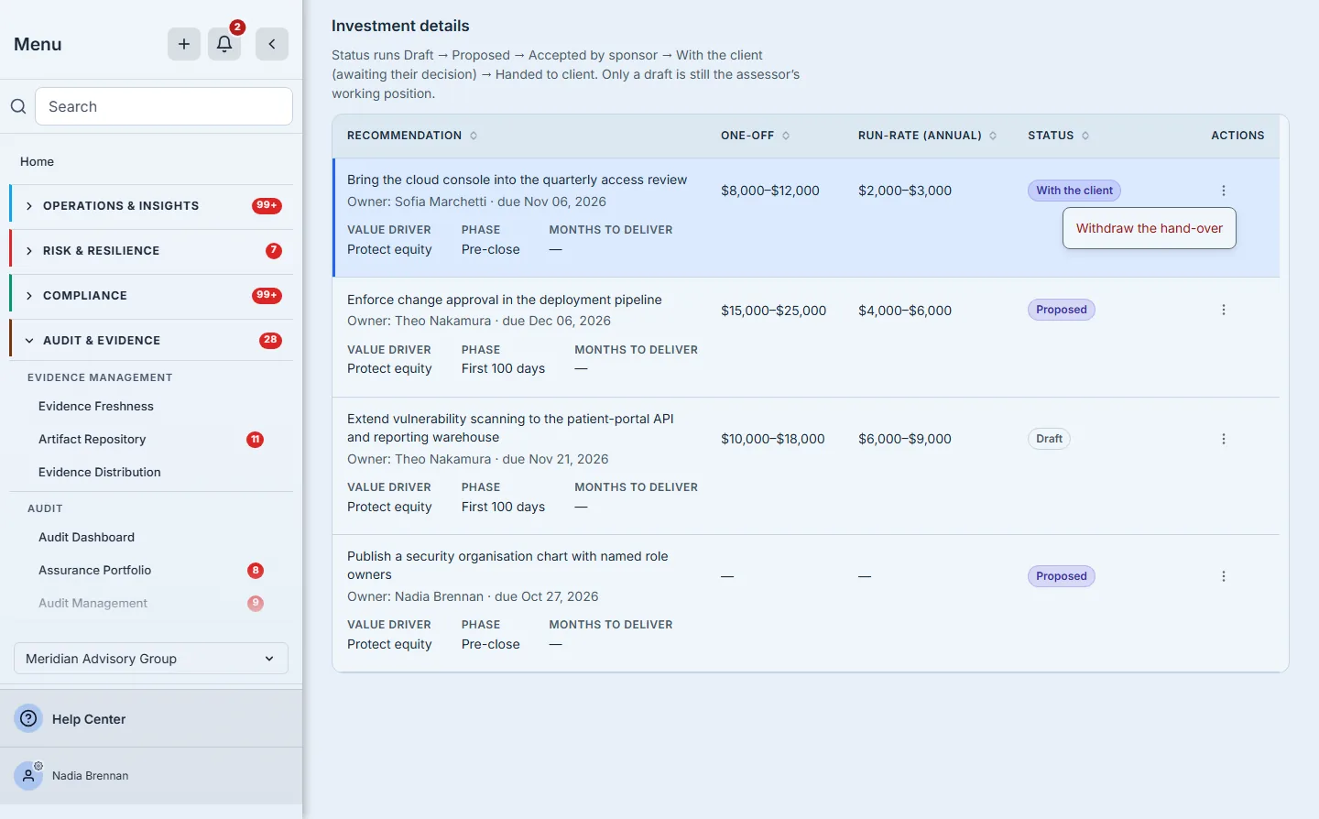
Task: Open actions menu for cloud console recommendation
Action: [1224, 191]
